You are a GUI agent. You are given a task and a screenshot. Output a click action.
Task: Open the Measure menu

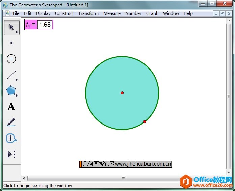tap(112, 13)
